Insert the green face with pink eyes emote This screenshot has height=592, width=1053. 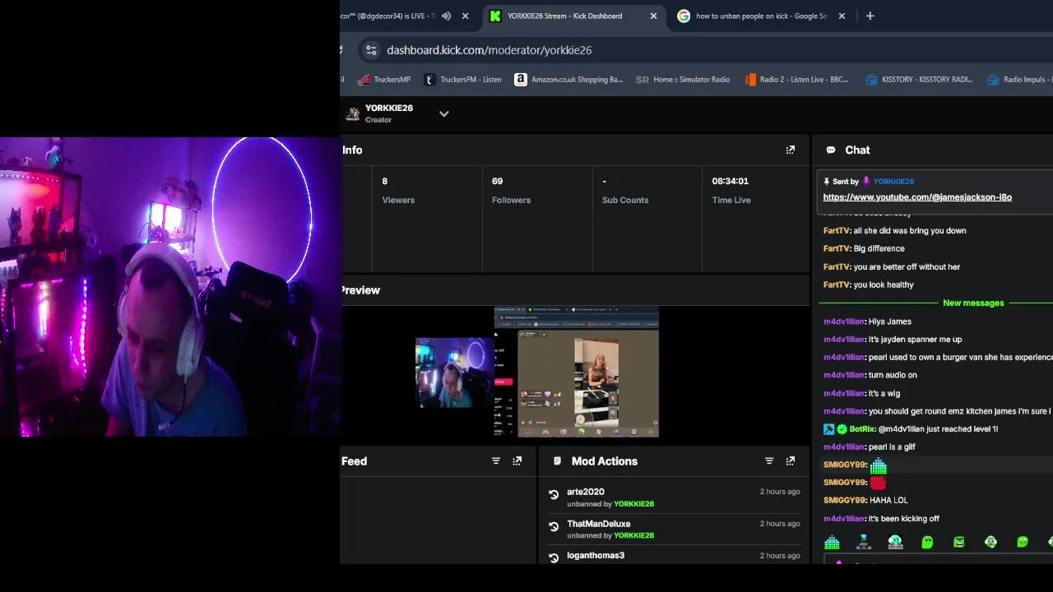tap(990, 543)
